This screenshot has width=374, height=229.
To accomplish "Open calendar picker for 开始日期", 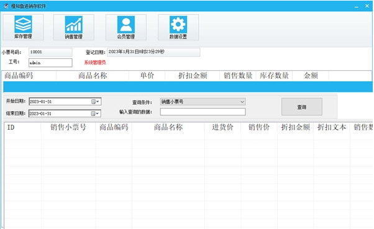I will (95, 102).
